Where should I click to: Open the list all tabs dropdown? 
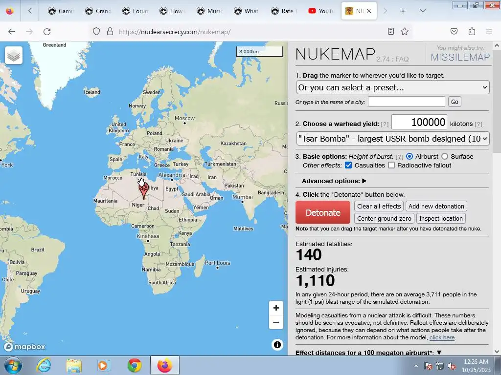pos(422,11)
